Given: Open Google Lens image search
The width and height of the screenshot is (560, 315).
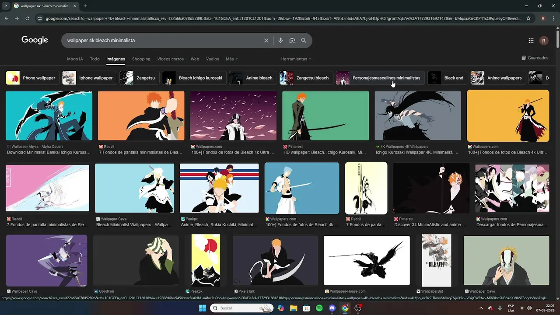Looking at the screenshot, I should [292, 40].
